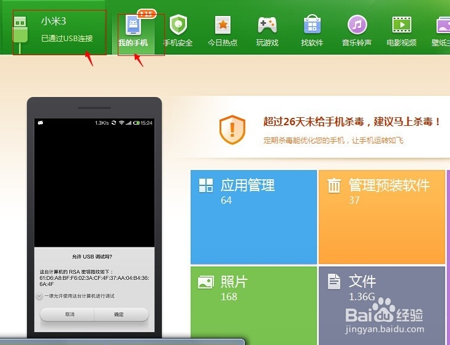Click the 小米3 device name

pyautogui.click(x=54, y=21)
